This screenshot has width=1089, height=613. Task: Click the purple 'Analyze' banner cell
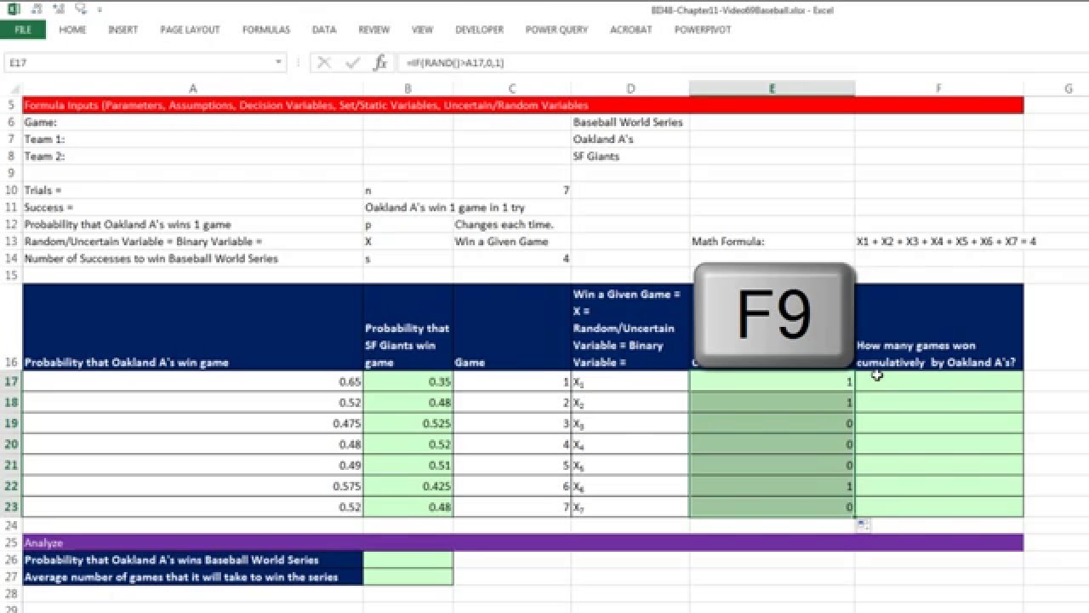click(x=523, y=542)
